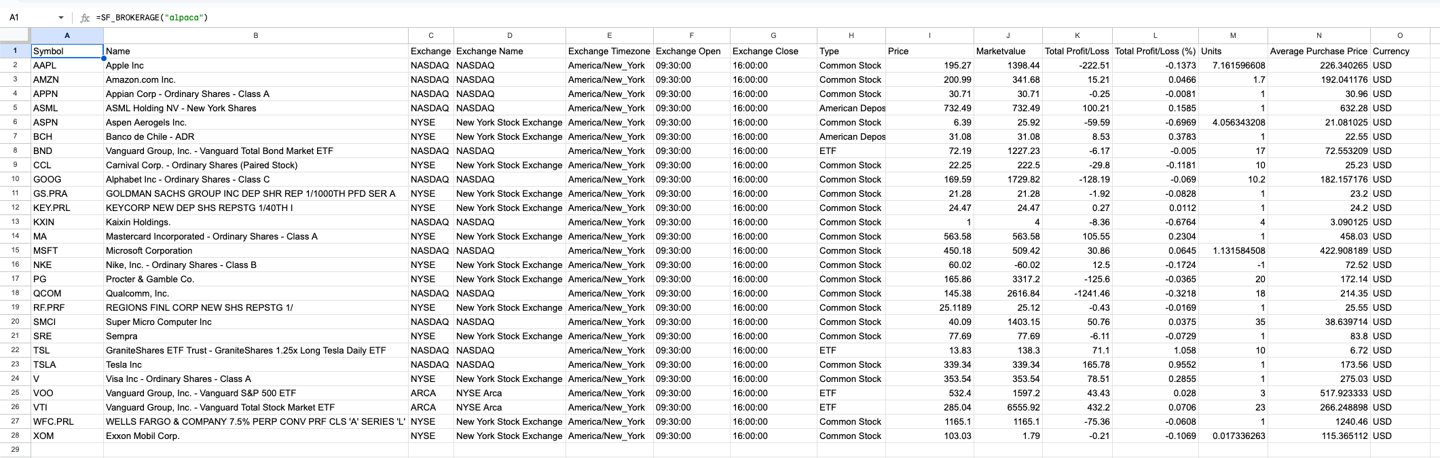Select row 18 header
The image size is (1440, 458).
click(x=15, y=293)
